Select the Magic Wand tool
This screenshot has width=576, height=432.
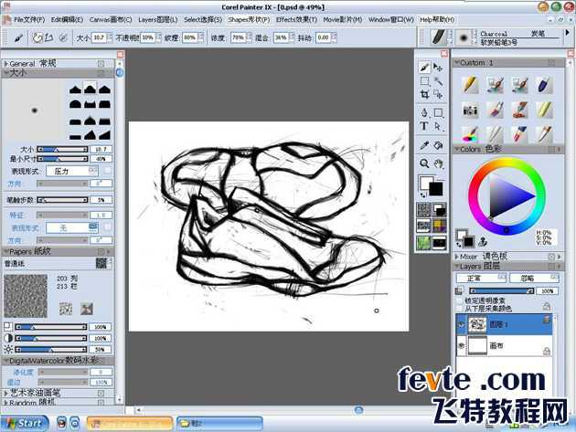point(438,81)
